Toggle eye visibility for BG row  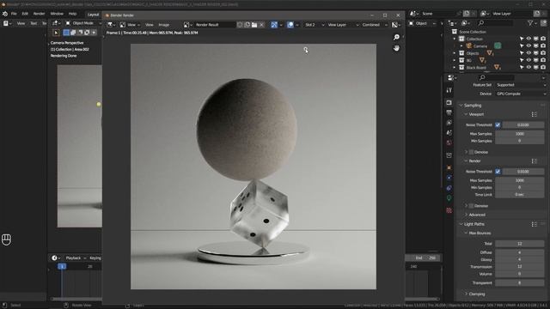(x=529, y=60)
